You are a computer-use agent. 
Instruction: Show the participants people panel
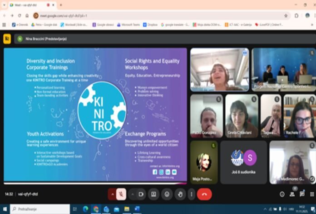(292, 194)
